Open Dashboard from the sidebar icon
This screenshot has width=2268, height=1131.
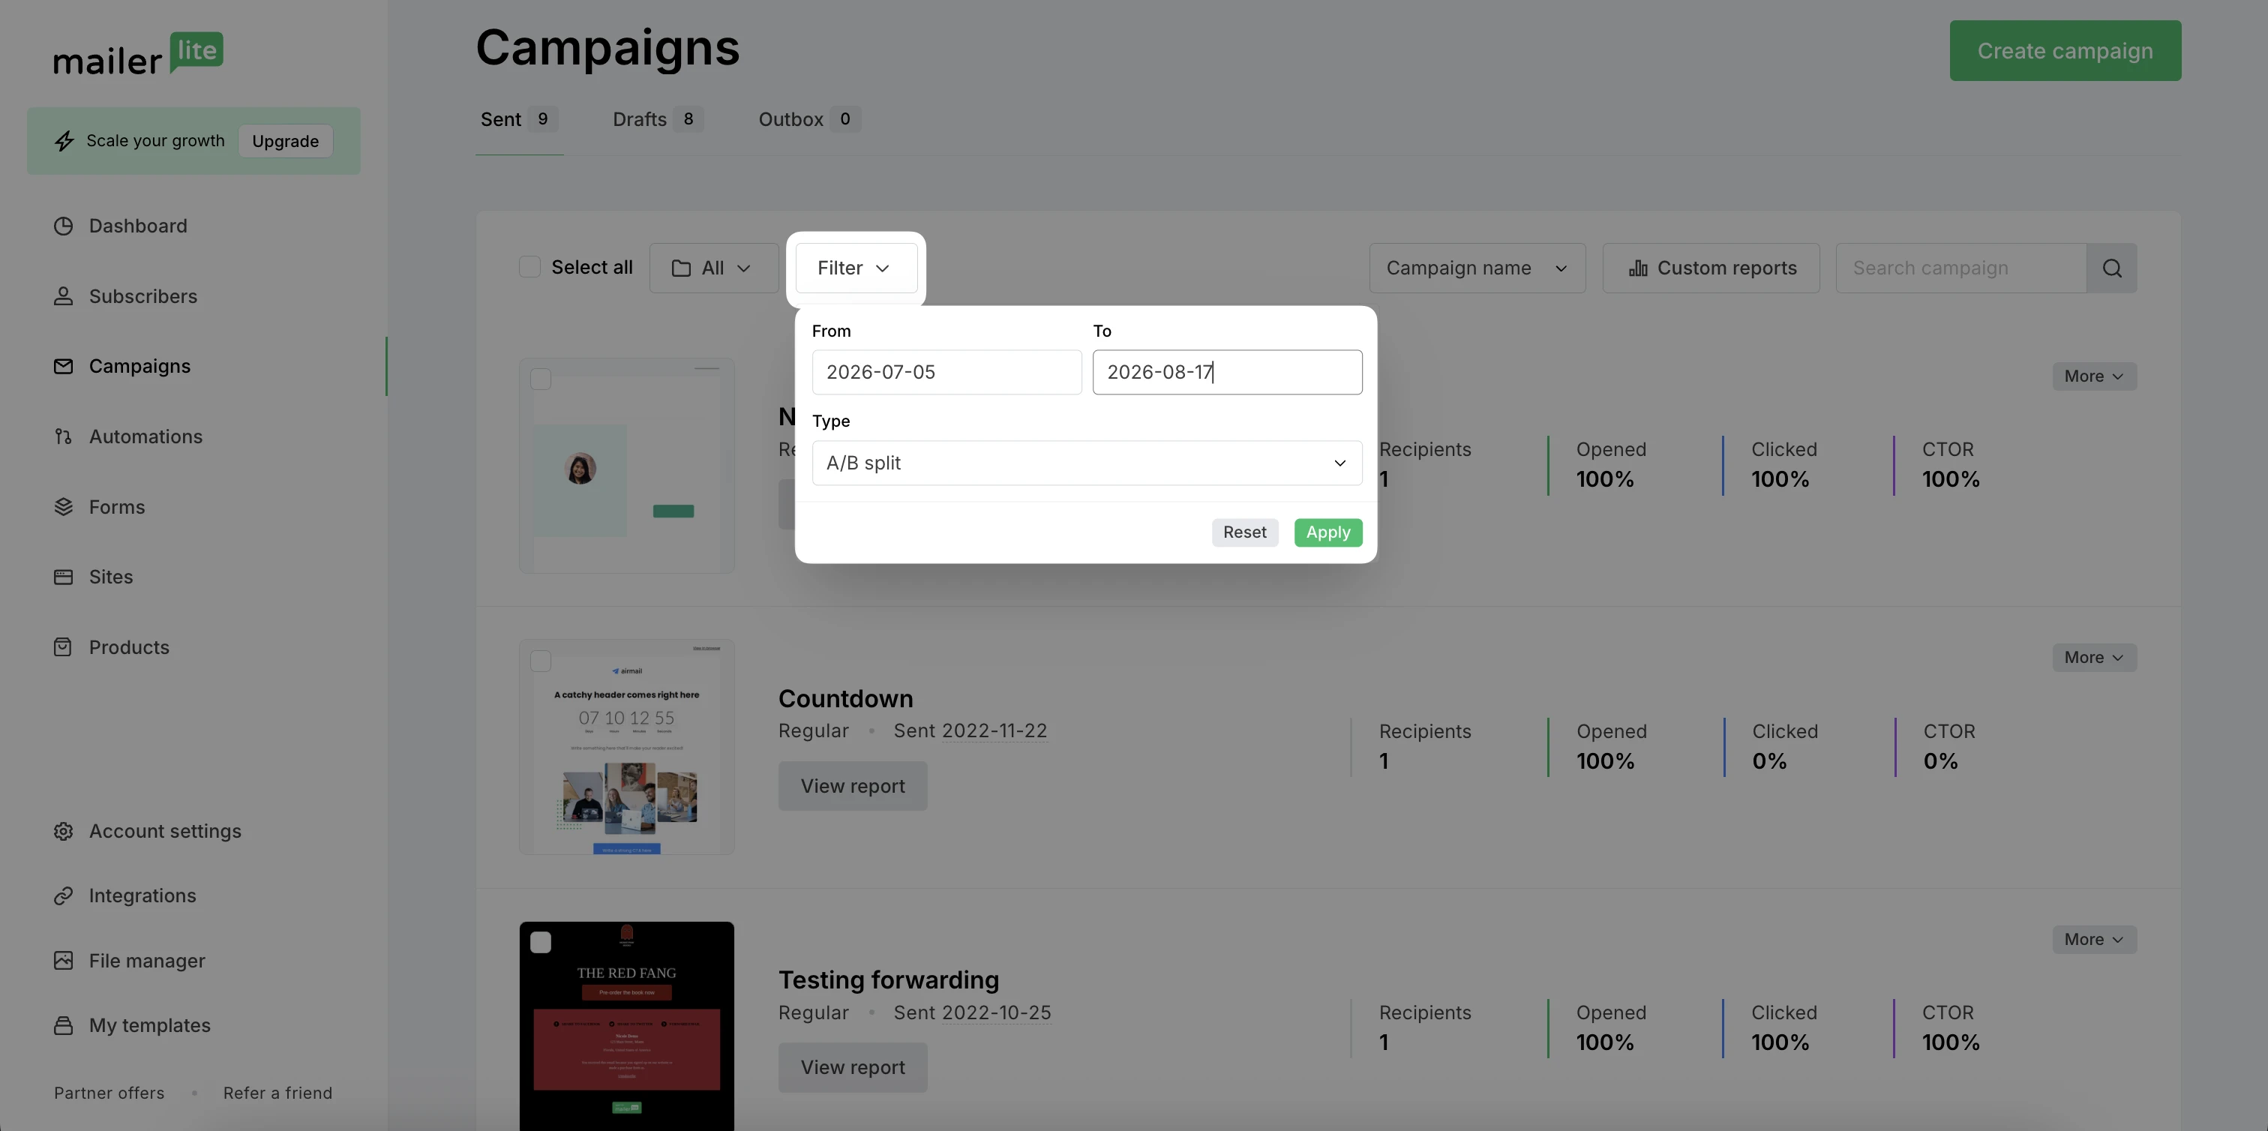[x=64, y=226]
